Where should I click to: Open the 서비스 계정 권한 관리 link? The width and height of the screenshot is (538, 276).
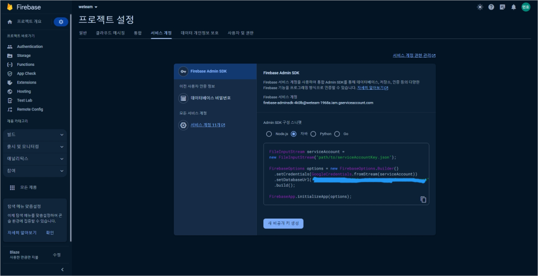[414, 55]
